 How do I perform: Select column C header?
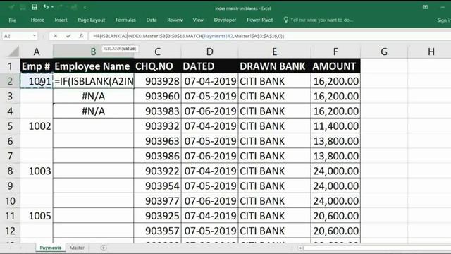[x=157, y=52]
